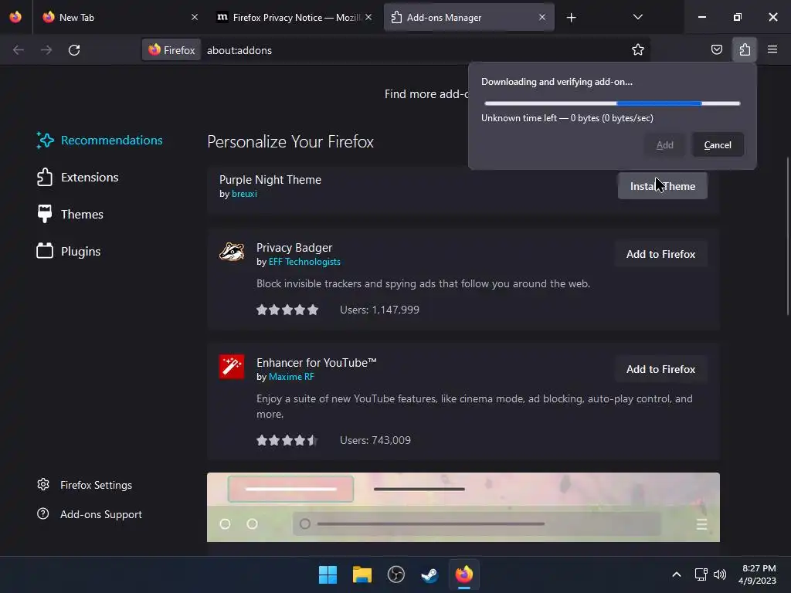Go forward one page

[46, 50]
